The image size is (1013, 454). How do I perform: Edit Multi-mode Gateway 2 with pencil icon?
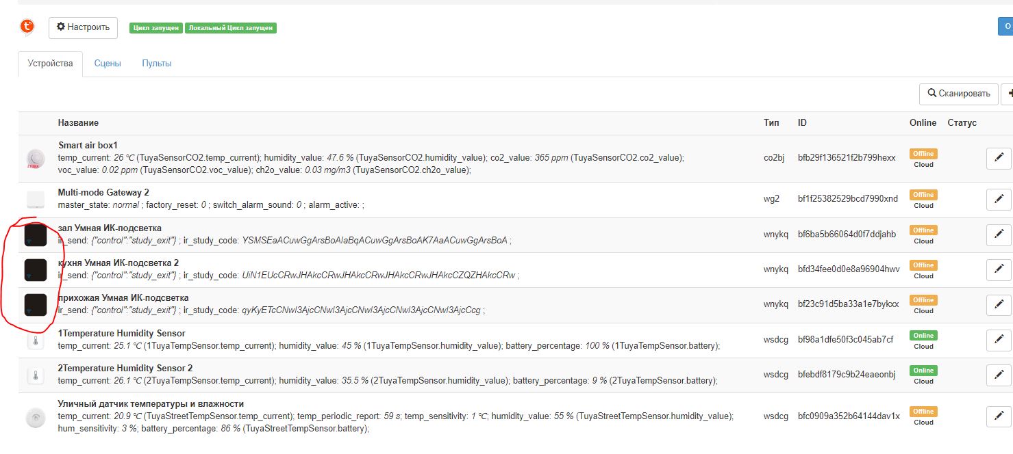pyautogui.click(x=999, y=200)
